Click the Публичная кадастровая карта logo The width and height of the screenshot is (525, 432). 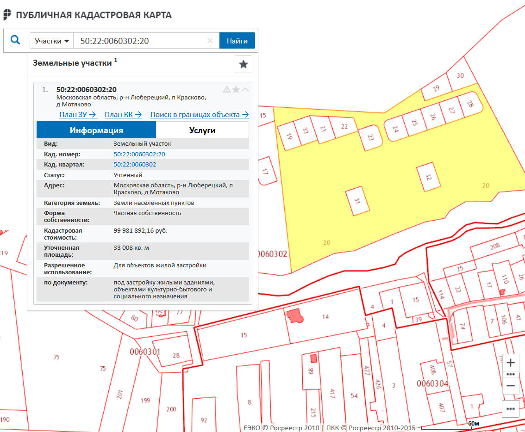[x=87, y=15]
